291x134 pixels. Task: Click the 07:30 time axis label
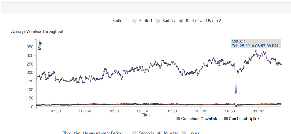click(56, 111)
